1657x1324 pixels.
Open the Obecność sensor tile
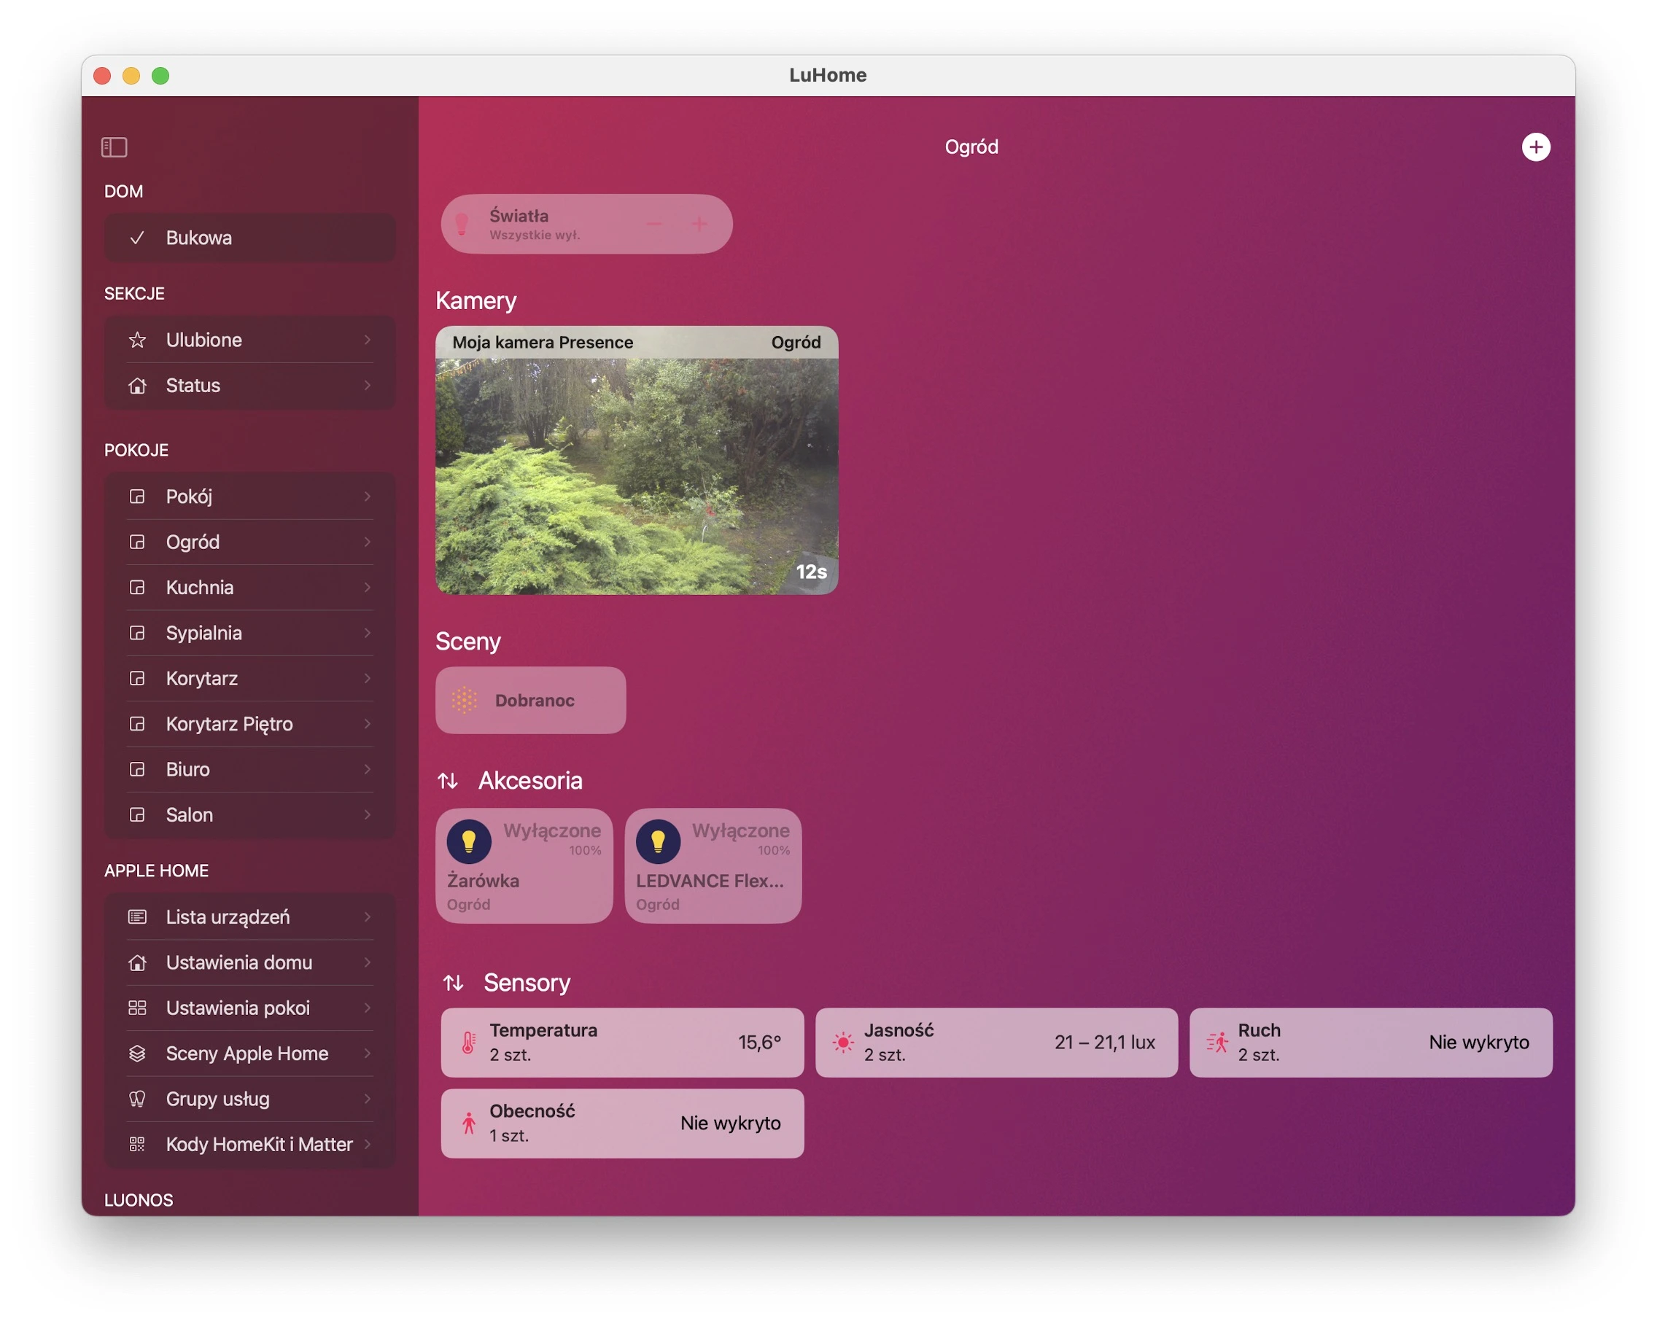(623, 1123)
